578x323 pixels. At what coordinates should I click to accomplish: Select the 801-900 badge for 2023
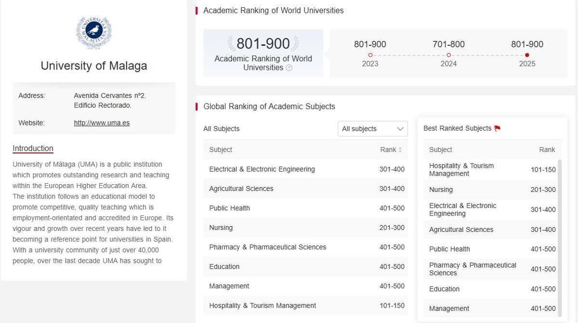(370, 44)
